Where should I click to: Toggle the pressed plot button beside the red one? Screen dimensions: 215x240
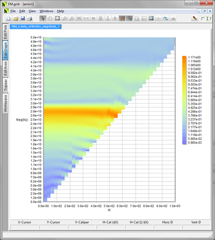[x=130, y=18]
